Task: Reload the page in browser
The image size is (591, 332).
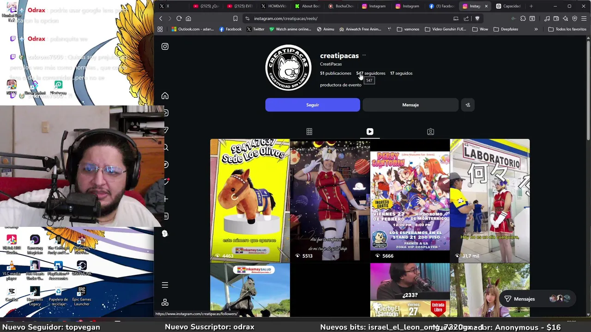Action: click(x=179, y=18)
